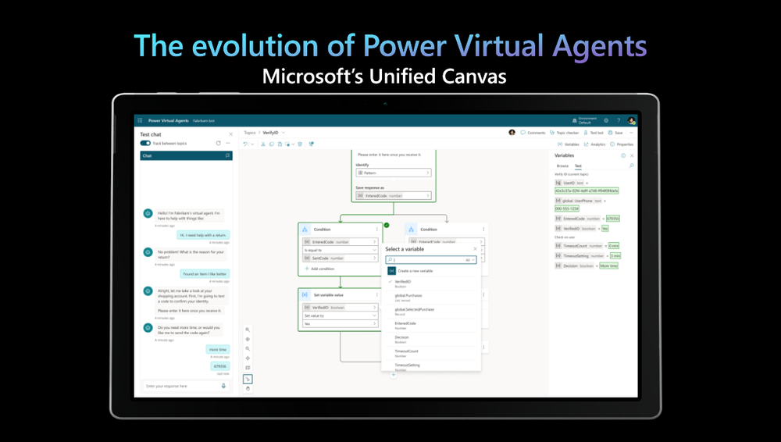This screenshot has height=442, width=781.
Task: Open right Condition node options menu
Action: click(x=483, y=230)
